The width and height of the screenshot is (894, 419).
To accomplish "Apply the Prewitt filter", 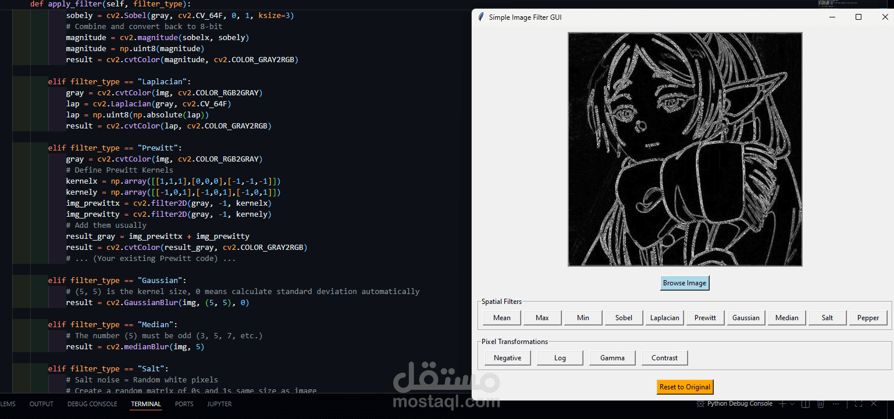I will click(706, 317).
